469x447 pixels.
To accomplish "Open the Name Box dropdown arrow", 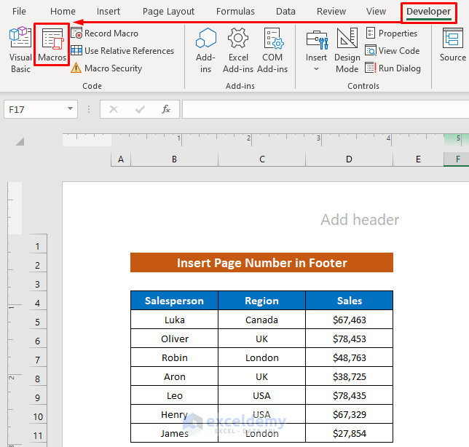I will [x=71, y=109].
